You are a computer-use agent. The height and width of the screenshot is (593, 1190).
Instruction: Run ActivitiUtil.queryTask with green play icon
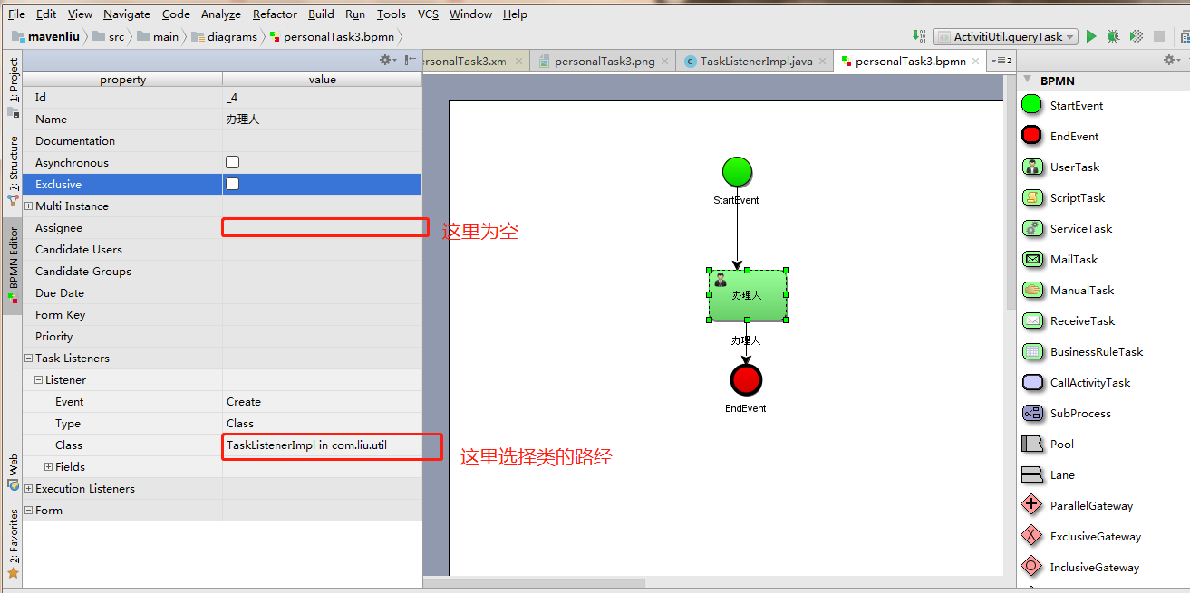point(1091,36)
